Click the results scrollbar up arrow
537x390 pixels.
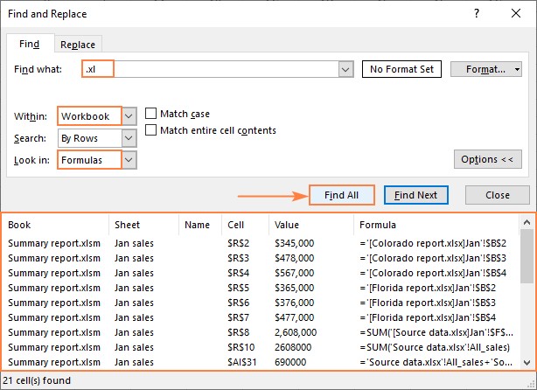click(527, 223)
